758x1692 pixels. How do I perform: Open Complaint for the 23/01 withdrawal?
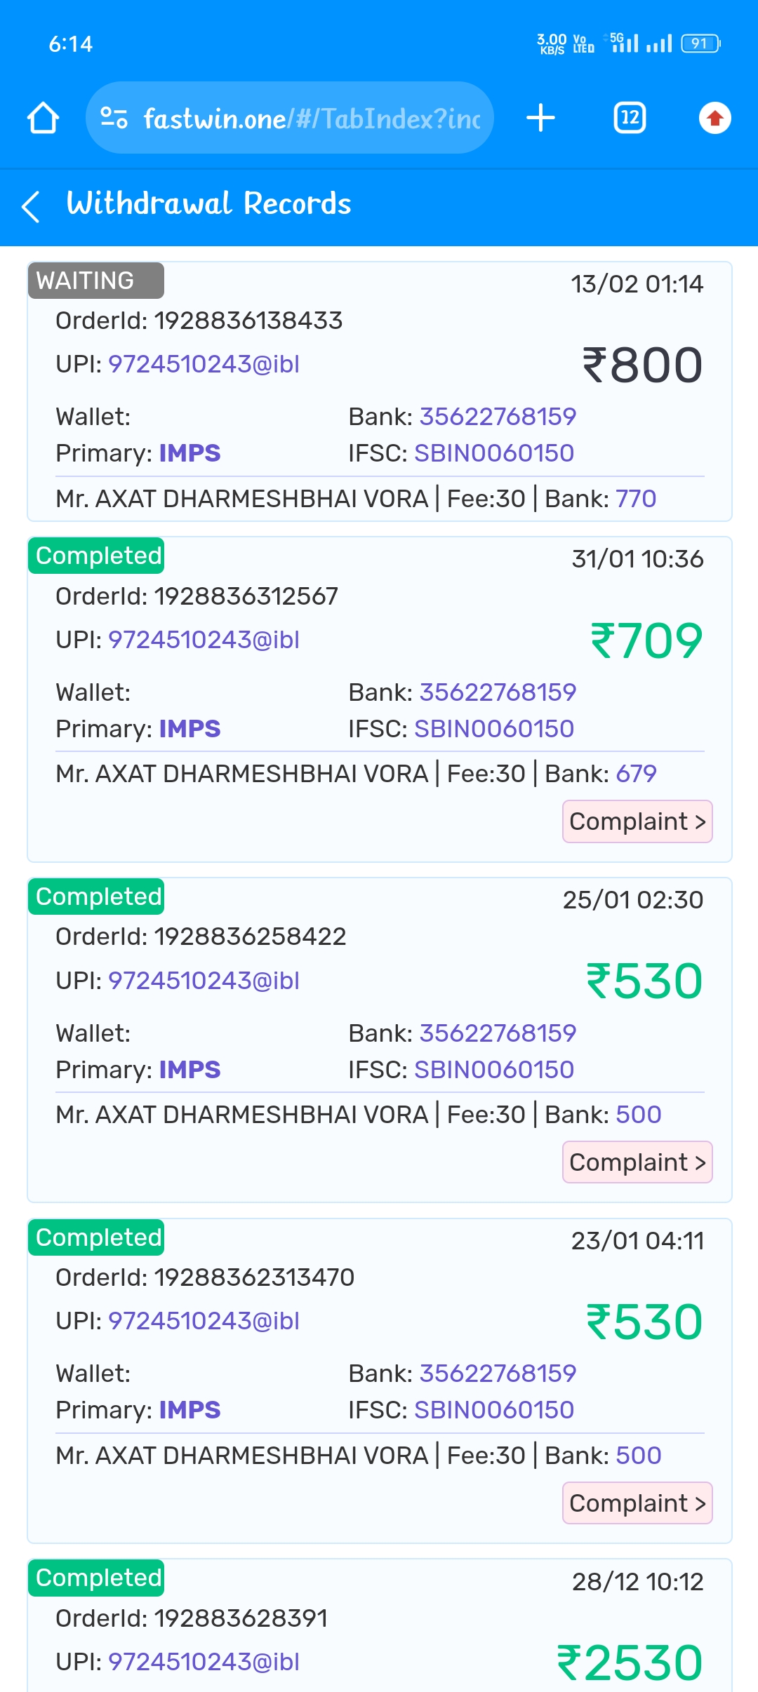tap(637, 1503)
